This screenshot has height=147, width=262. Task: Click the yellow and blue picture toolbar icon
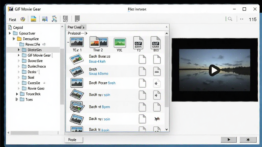point(34,19)
